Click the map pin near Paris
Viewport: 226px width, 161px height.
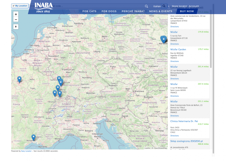click(19, 79)
